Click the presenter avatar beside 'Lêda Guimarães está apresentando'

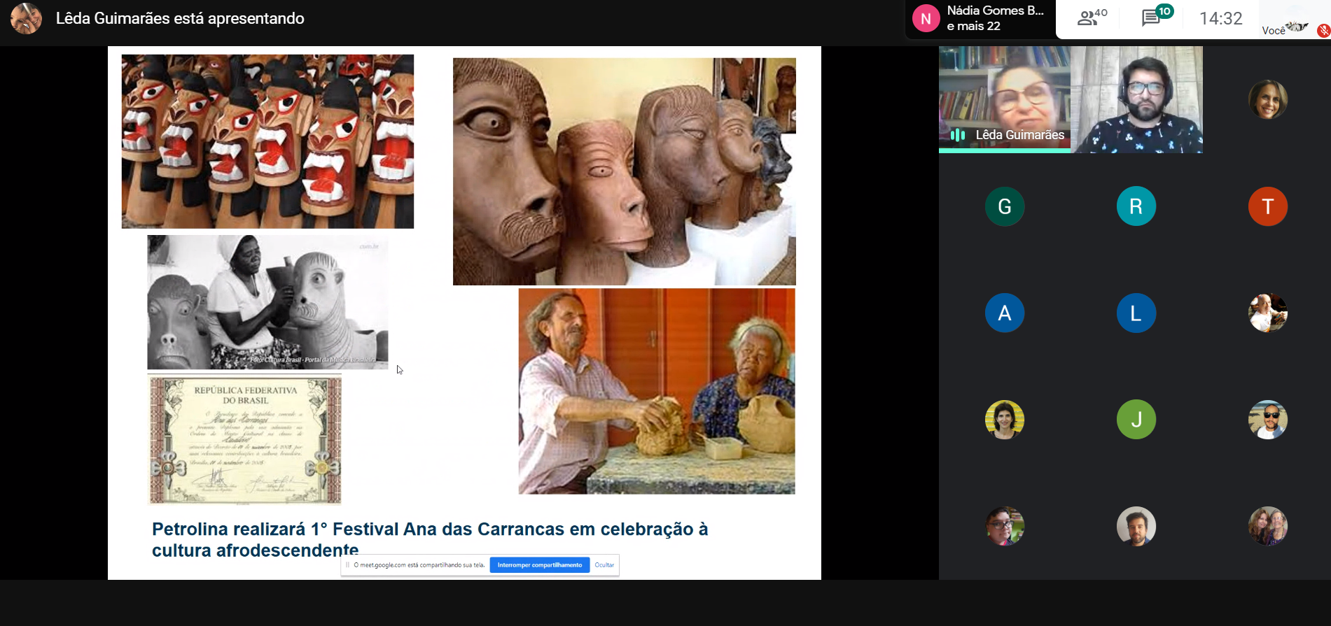(x=26, y=19)
